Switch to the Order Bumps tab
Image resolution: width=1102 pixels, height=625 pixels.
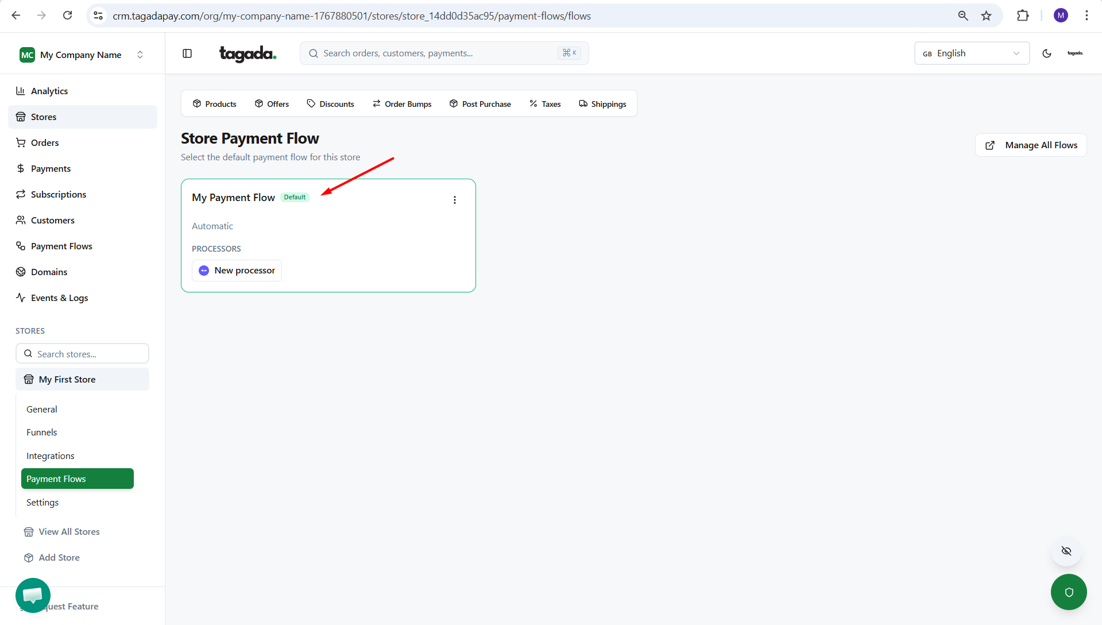pos(402,104)
